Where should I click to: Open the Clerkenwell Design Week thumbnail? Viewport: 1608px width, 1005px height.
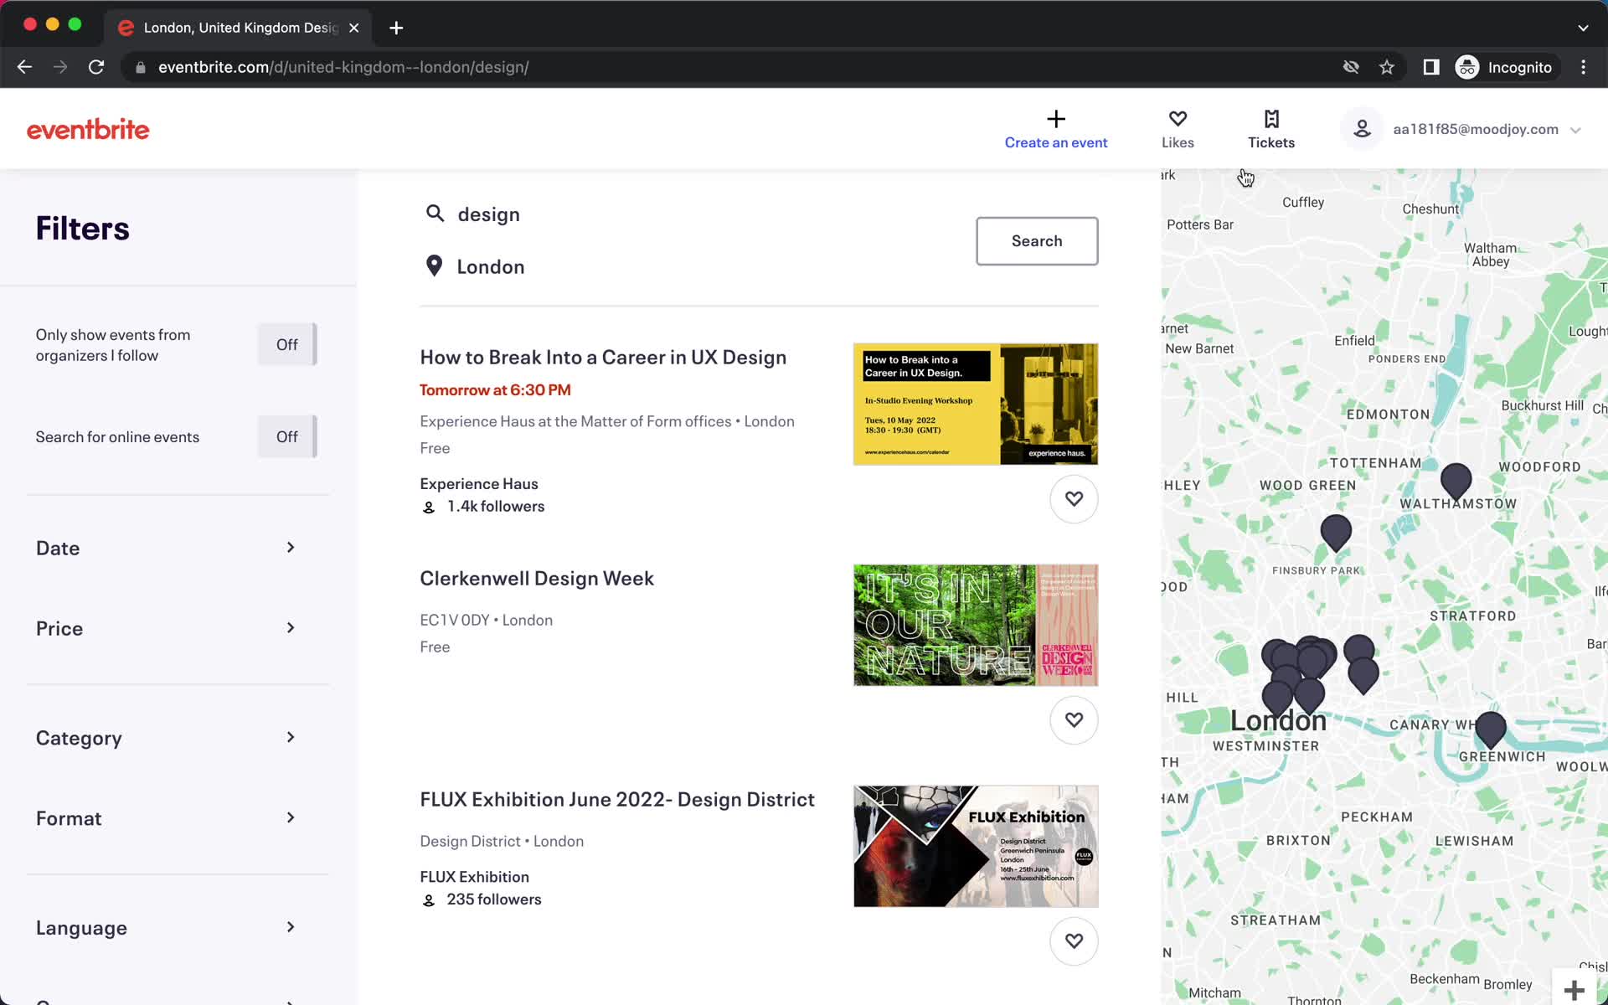coord(976,625)
